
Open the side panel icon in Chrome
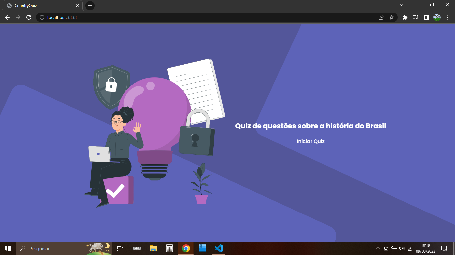pyautogui.click(x=426, y=17)
